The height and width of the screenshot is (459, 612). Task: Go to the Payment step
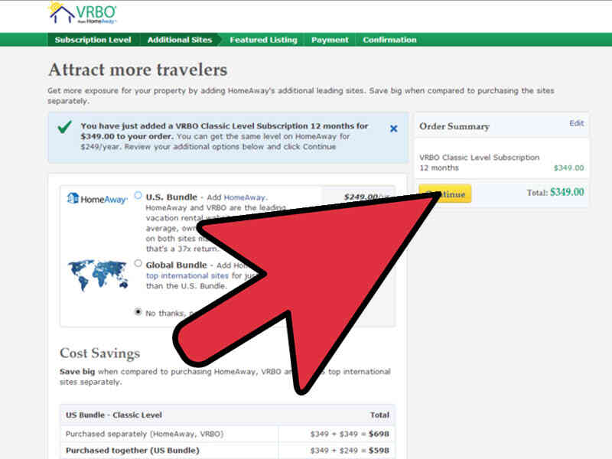tap(330, 40)
